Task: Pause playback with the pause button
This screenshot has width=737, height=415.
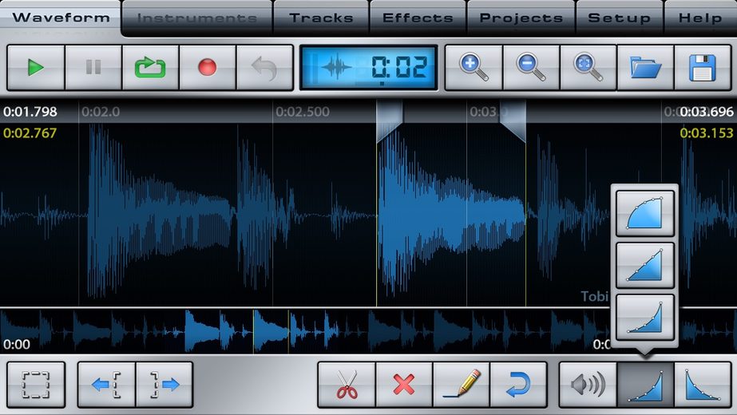Action: pos(93,68)
